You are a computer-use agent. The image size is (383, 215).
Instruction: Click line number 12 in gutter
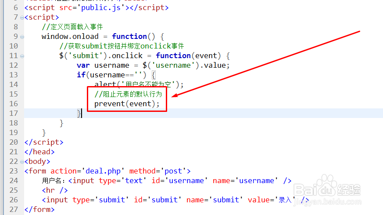pyautogui.click(x=14, y=65)
